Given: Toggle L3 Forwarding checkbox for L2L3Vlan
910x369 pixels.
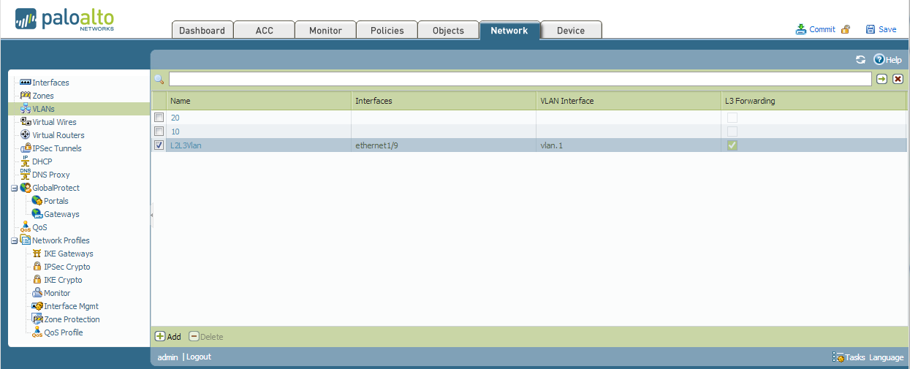Looking at the screenshot, I should point(732,145).
